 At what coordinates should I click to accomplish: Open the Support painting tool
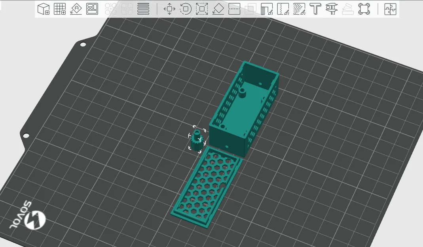point(267,9)
